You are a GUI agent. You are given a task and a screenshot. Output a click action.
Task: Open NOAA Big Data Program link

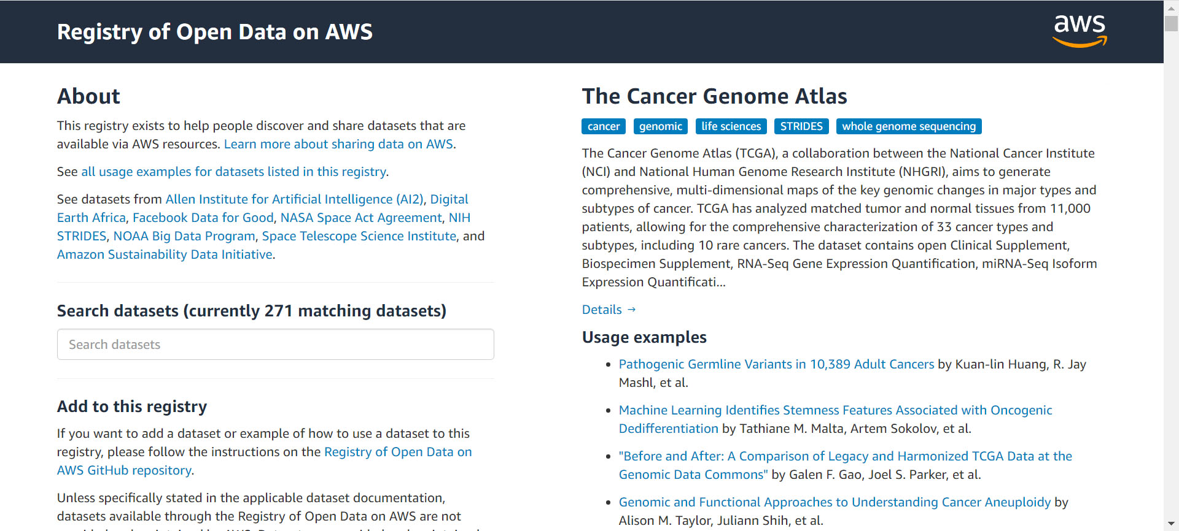(184, 236)
